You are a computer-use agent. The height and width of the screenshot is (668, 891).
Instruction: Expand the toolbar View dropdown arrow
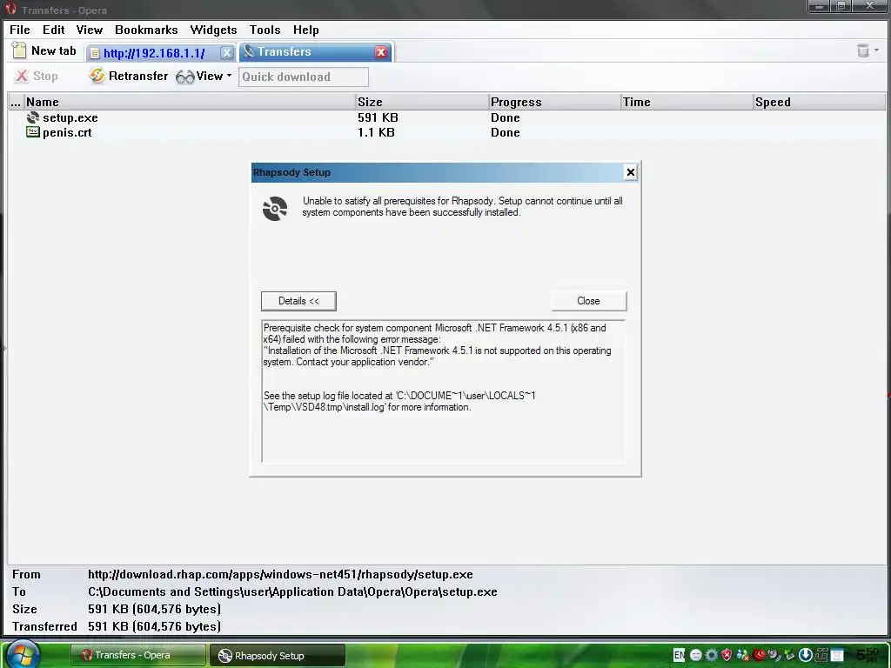pyautogui.click(x=229, y=76)
